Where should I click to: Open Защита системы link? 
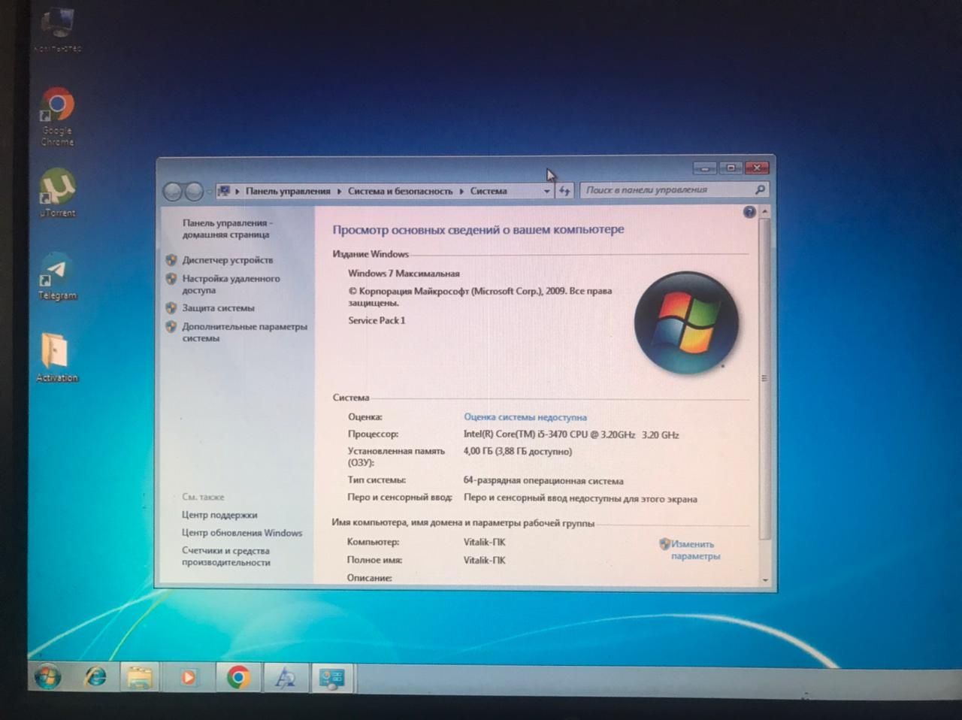218,308
